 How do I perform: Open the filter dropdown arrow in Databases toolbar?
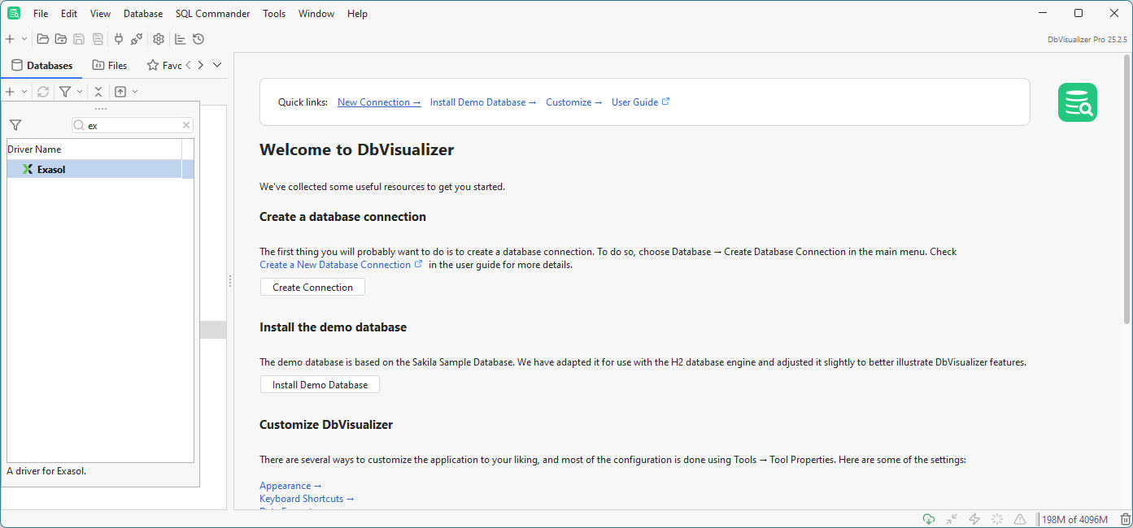pyautogui.click(x=80, y=92)
